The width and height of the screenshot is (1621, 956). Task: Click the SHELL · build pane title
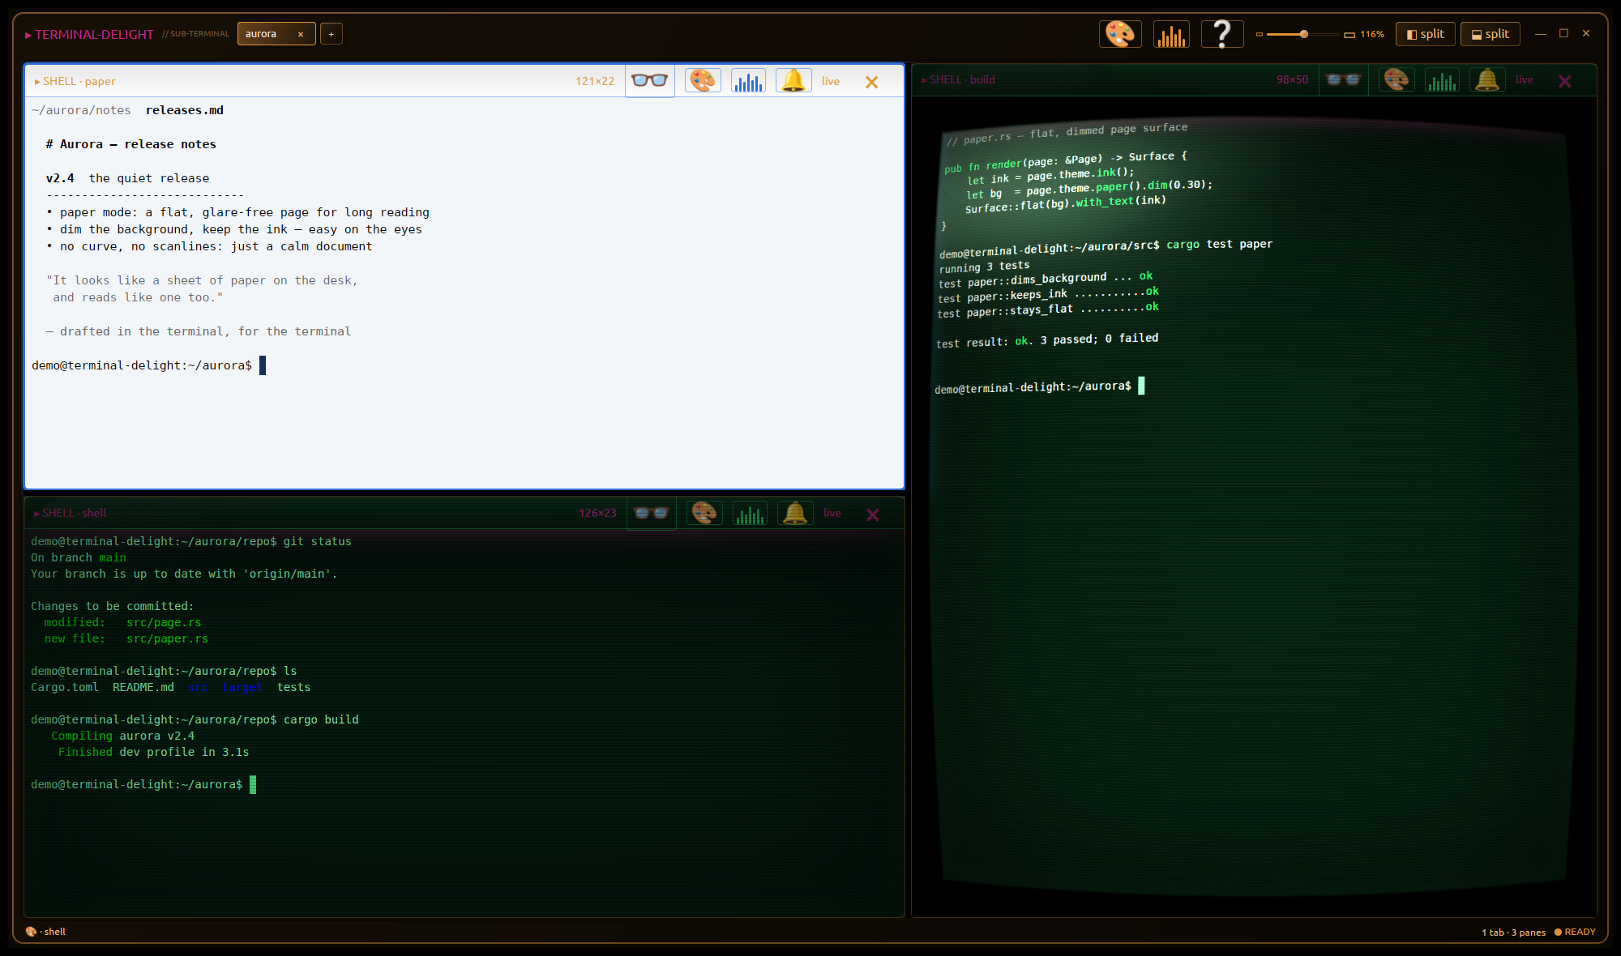[x=958, y=79]
